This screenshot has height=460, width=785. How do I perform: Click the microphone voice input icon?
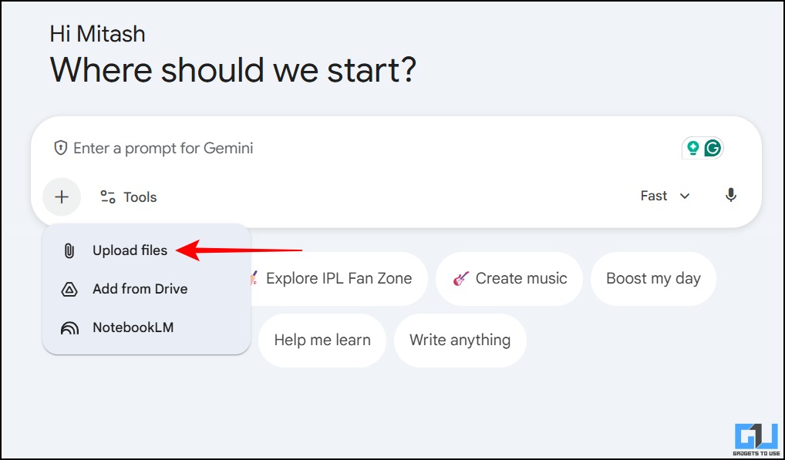coord(731,196)
